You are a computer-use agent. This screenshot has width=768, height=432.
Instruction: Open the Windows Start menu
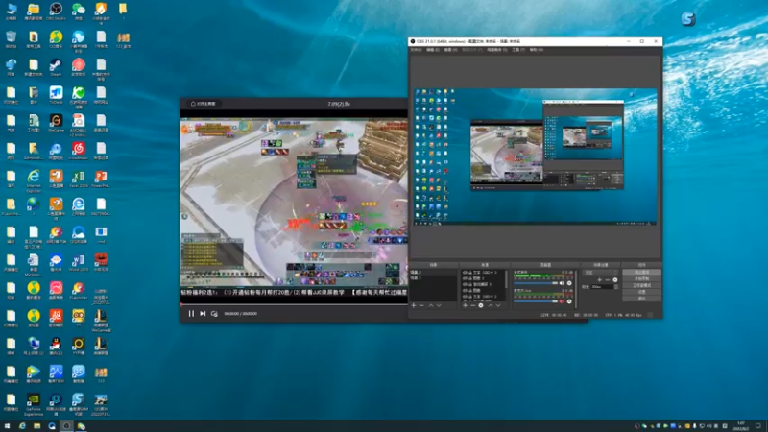(7, 426)
